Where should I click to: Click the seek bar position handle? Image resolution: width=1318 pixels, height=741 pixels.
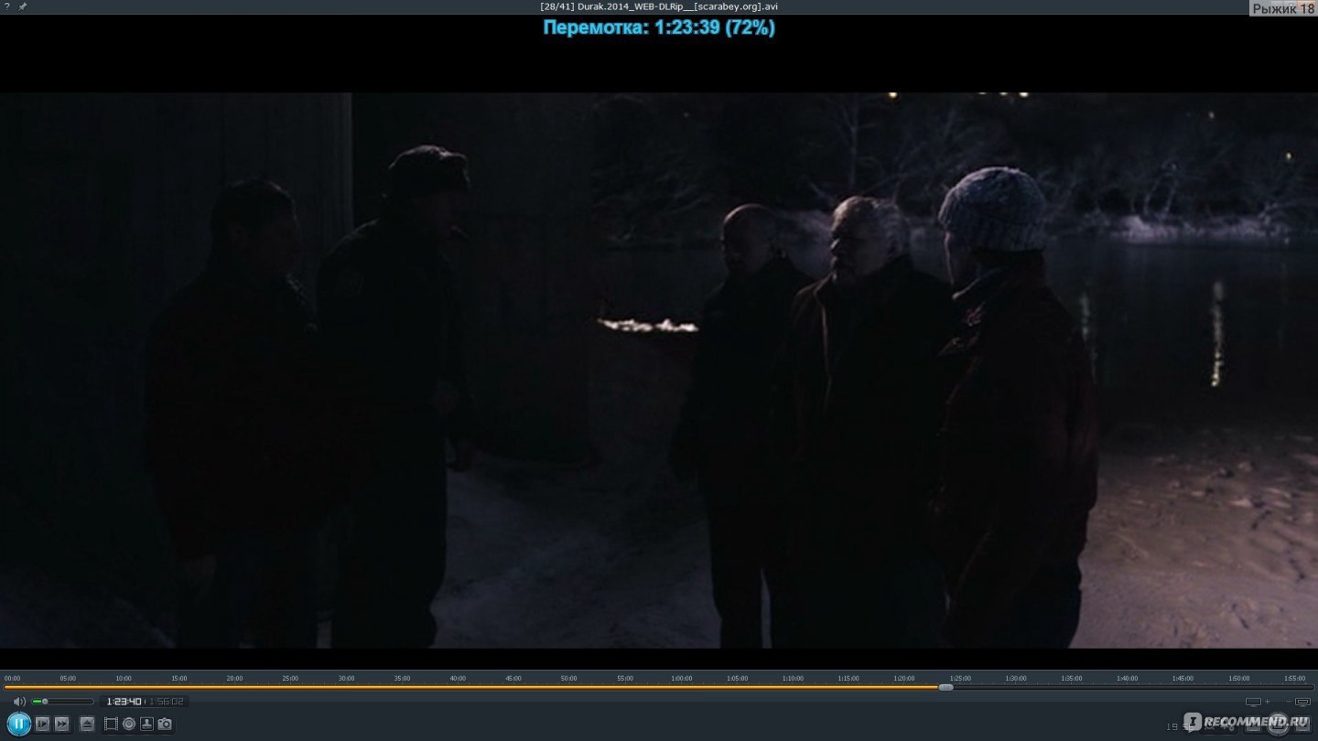(945, 687)
